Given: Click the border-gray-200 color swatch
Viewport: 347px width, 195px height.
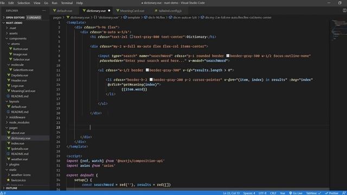Looking at the screenshot, I should [151, 80].
